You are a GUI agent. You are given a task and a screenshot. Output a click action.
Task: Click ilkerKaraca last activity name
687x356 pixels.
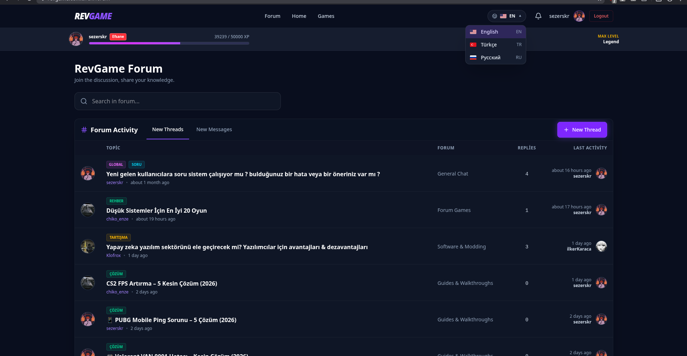(579, 249)
